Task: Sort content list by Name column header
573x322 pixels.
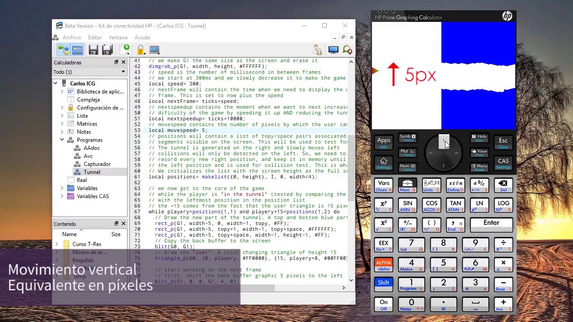Action: click(69, 234)
